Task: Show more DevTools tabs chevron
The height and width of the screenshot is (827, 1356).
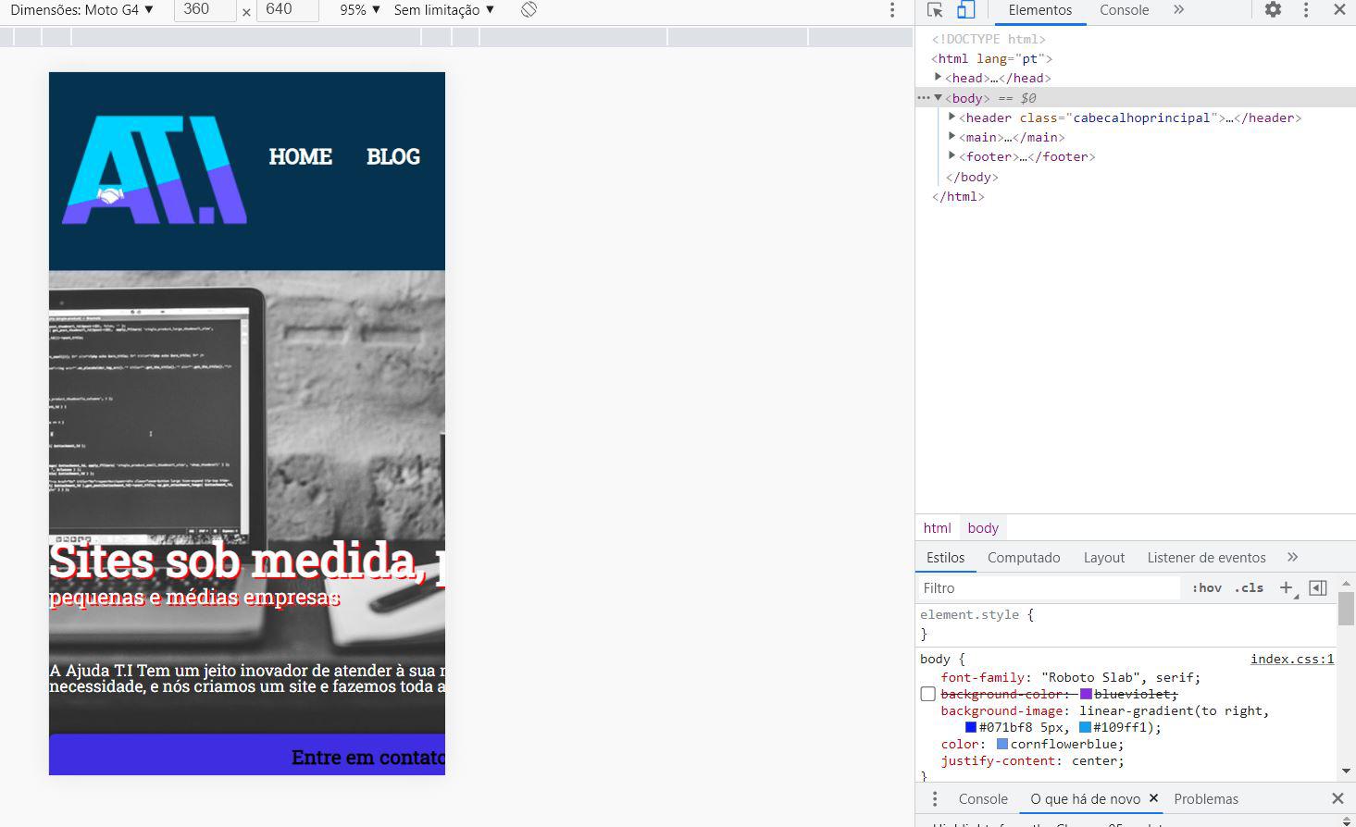Action: pos(1178,10)
